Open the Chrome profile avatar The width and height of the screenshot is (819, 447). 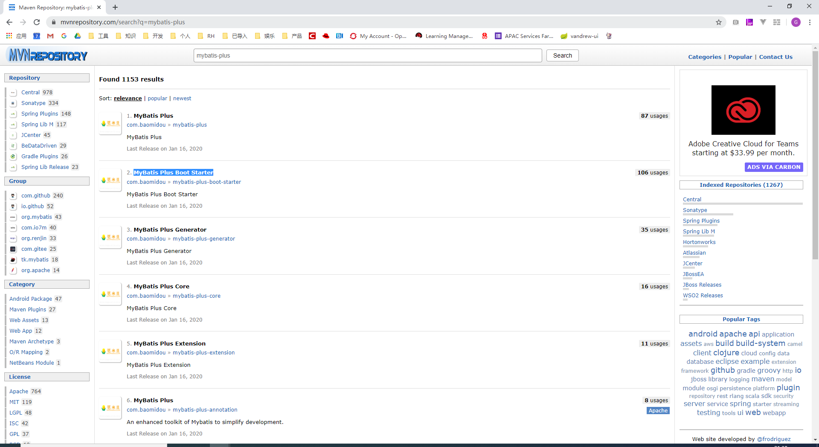pos(796,22)
